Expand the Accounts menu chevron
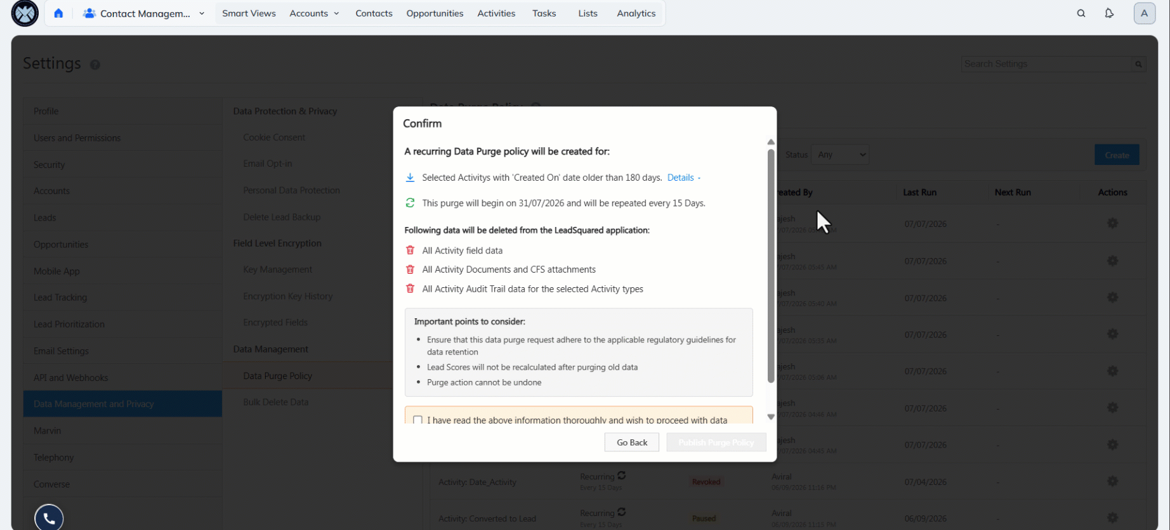The width and height of the screenshot is (1170, 530). [x=336, y=13]
